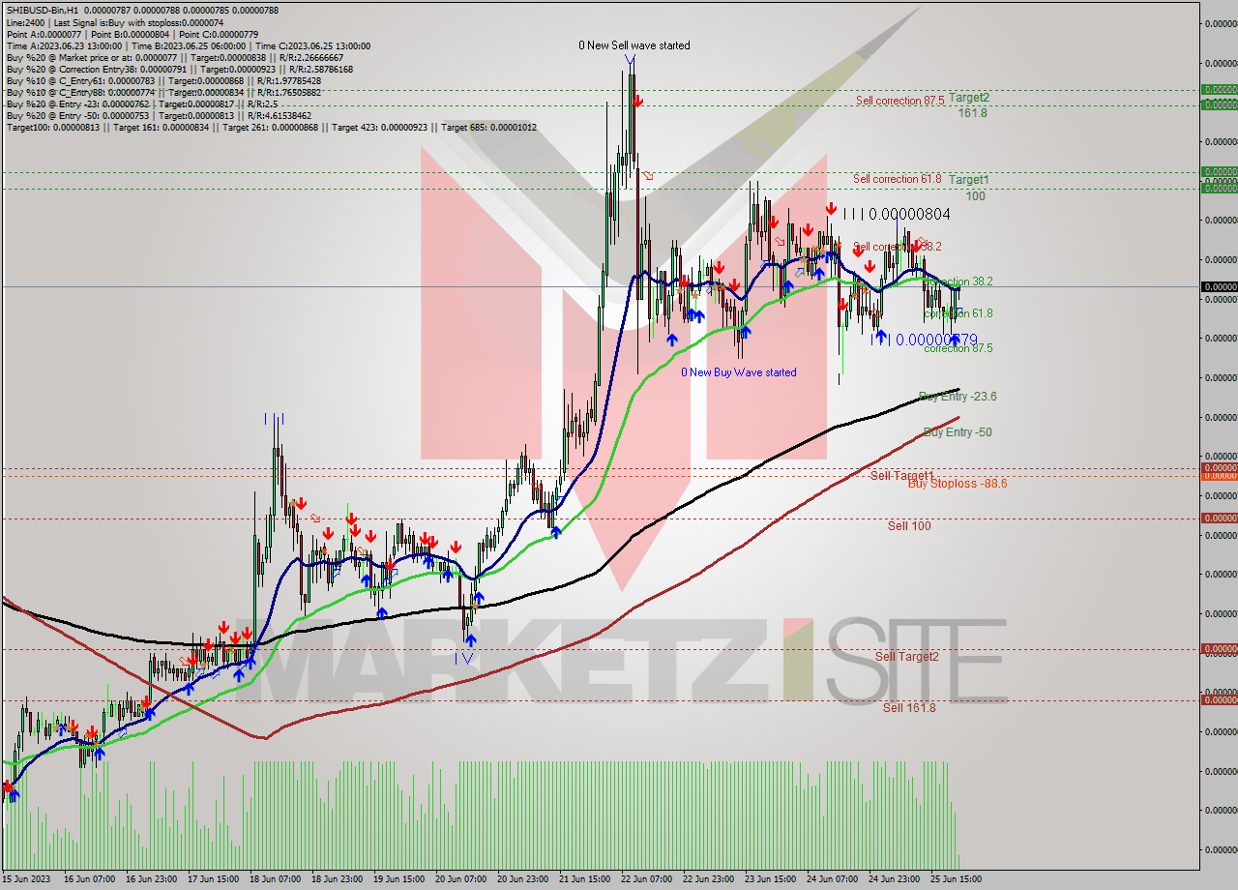Click the '24 Jun 23:00' time axis label
Viewport: 1238px width, 890px height.
pyautogui.click(x=894, y=879)
